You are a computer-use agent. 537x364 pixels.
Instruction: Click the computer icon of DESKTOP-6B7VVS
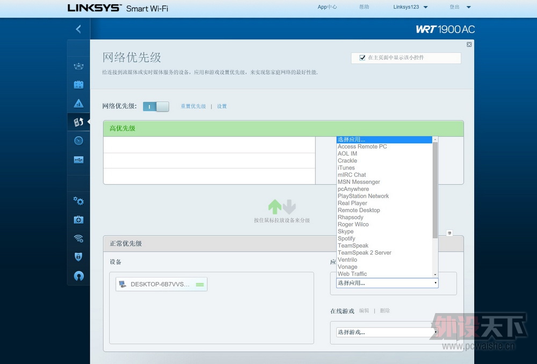pos(122,284)
